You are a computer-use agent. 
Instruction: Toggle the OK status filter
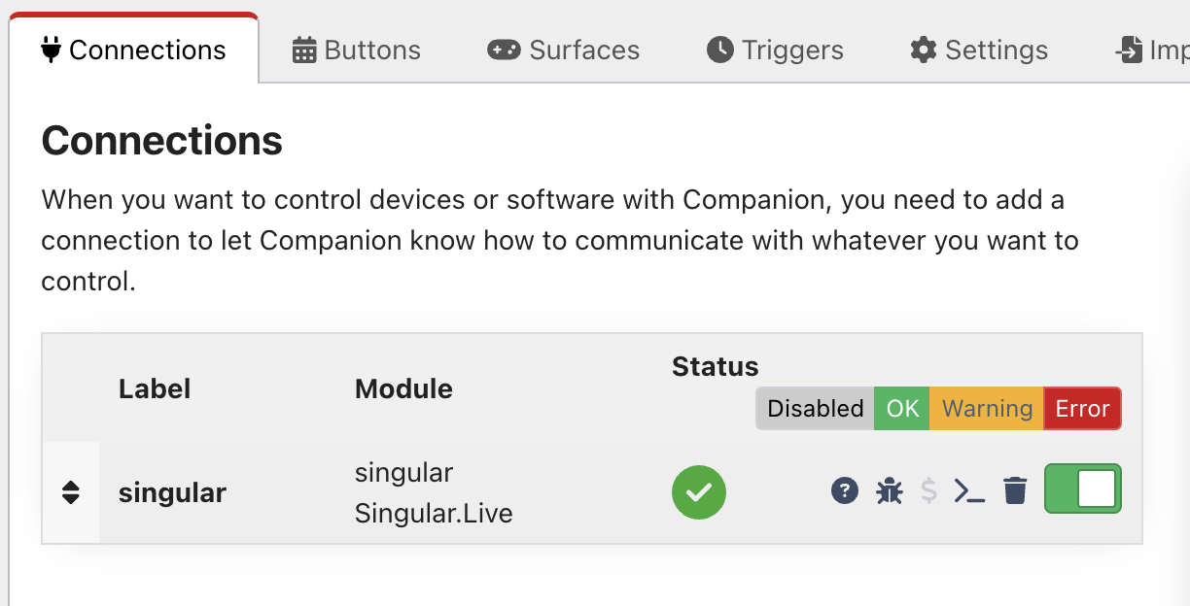902,409
